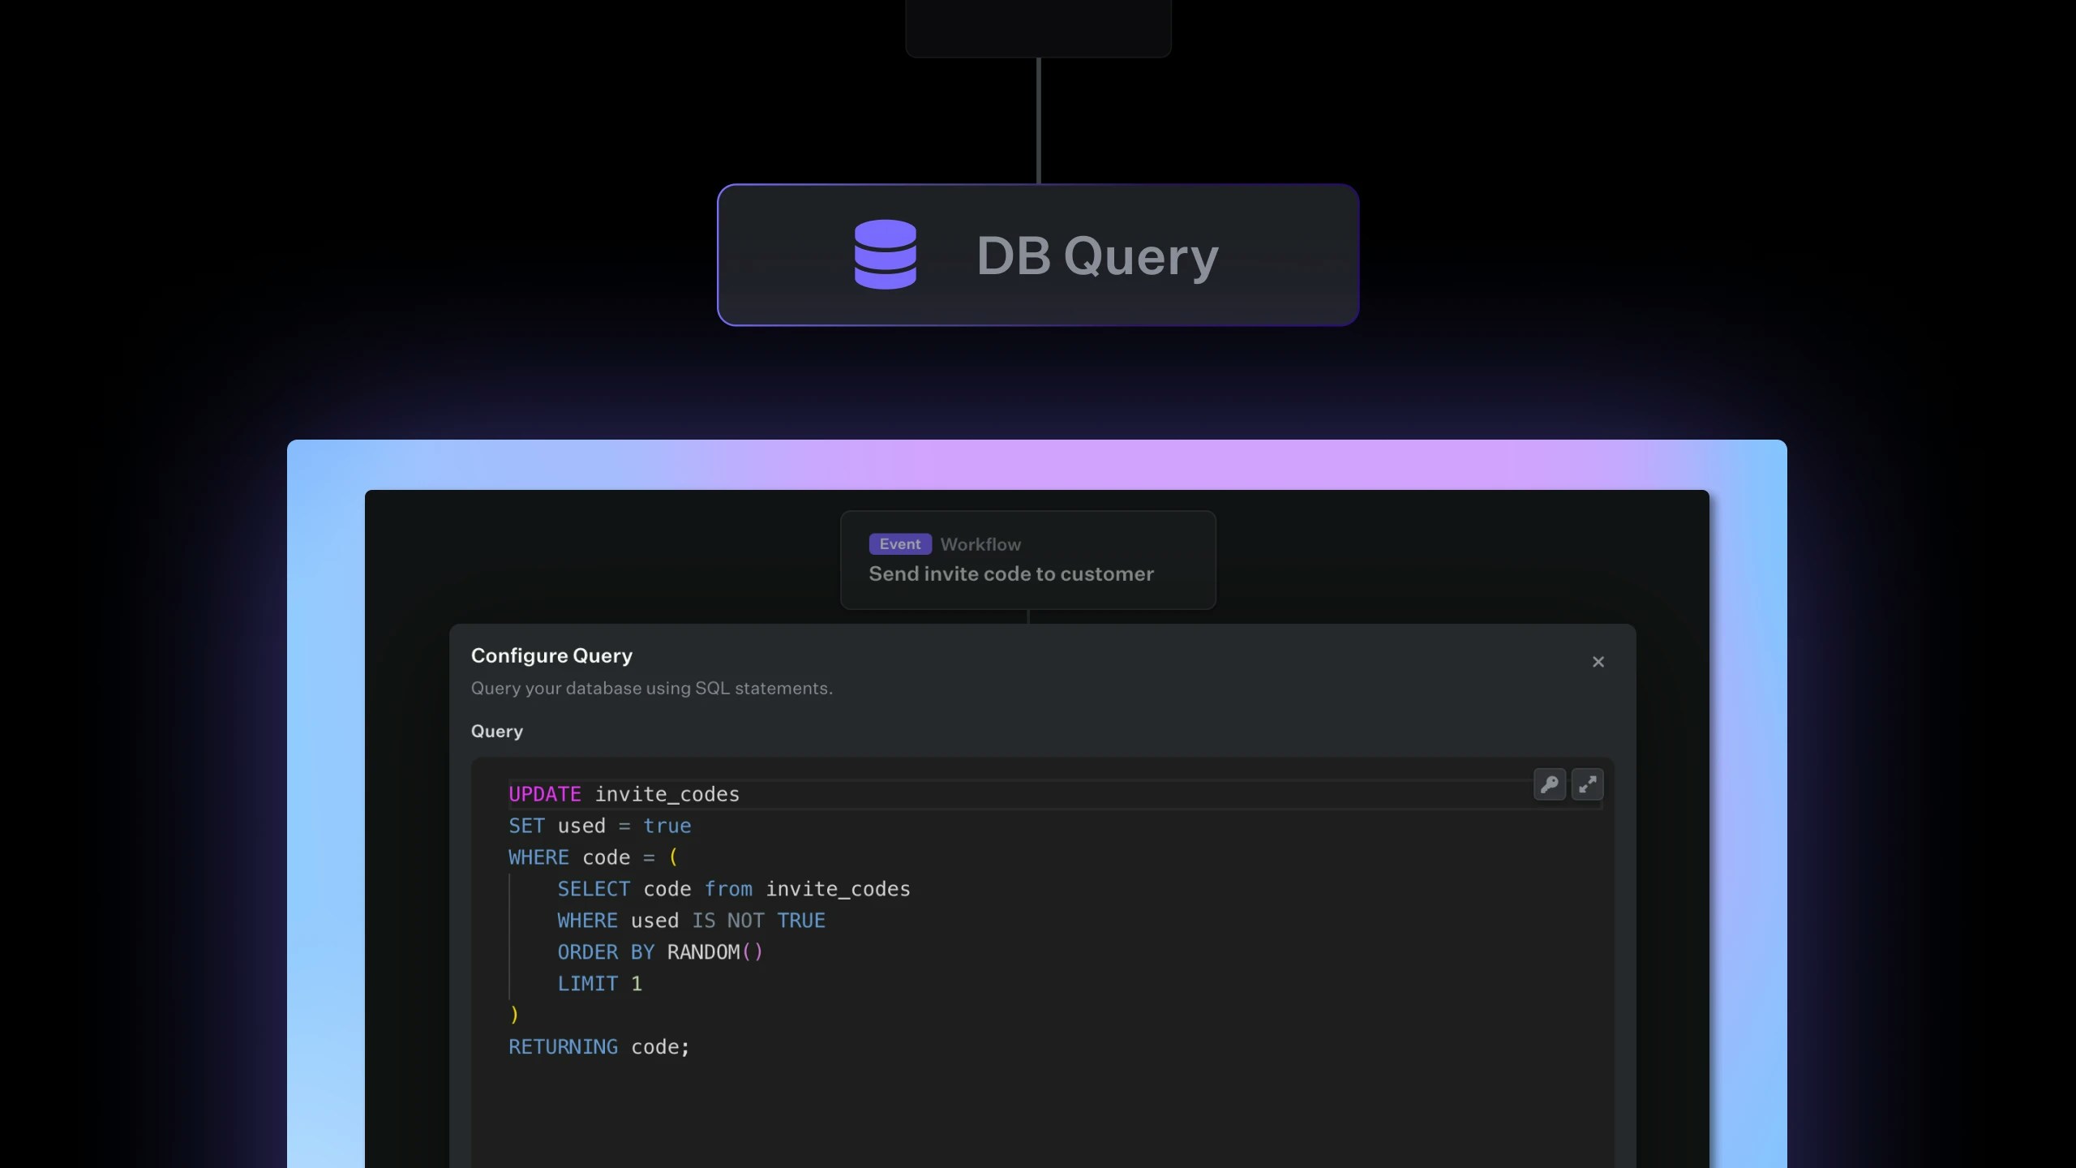Click the key credential button in the editor toolbar

pyautogui.click(x=1550, y=784)
